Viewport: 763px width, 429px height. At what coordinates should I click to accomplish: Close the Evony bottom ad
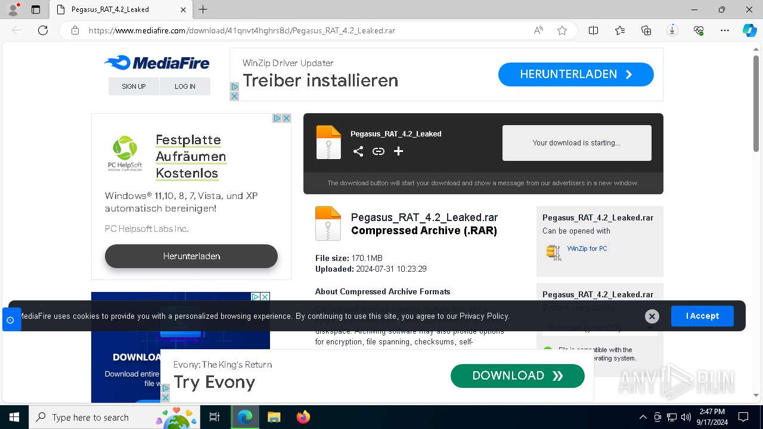point(166,397)
